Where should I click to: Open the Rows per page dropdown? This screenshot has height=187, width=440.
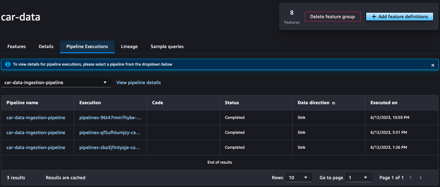coord(299,178)
